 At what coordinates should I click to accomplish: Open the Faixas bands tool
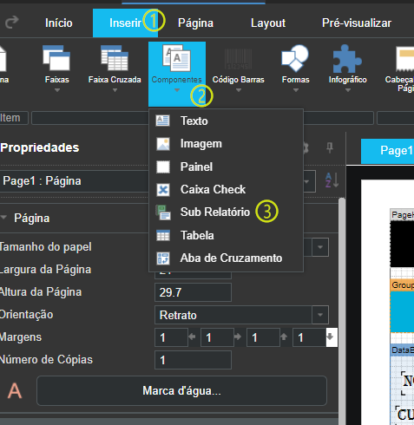pos(56,68)
